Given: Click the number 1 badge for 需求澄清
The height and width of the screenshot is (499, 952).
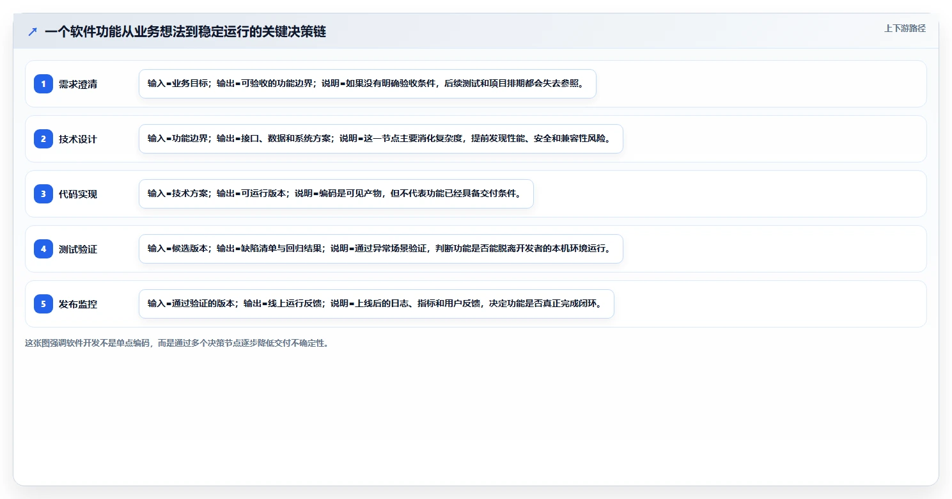Looking at the screenshot, I should pos(43,84).
